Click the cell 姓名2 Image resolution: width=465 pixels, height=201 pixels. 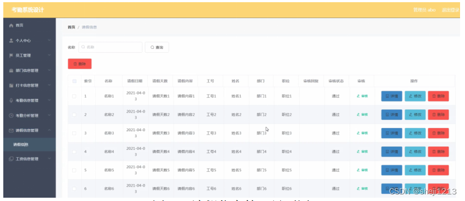(x=236, y=115)
